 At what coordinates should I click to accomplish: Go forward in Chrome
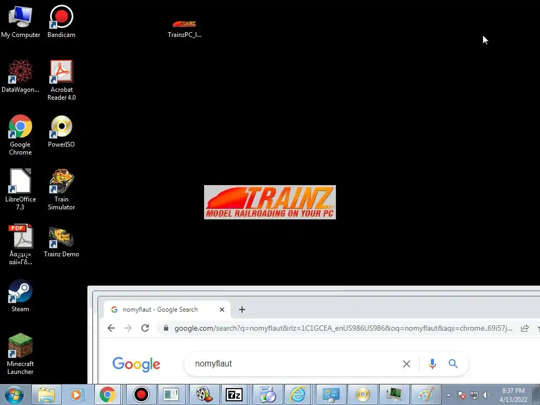coord(128,328)
